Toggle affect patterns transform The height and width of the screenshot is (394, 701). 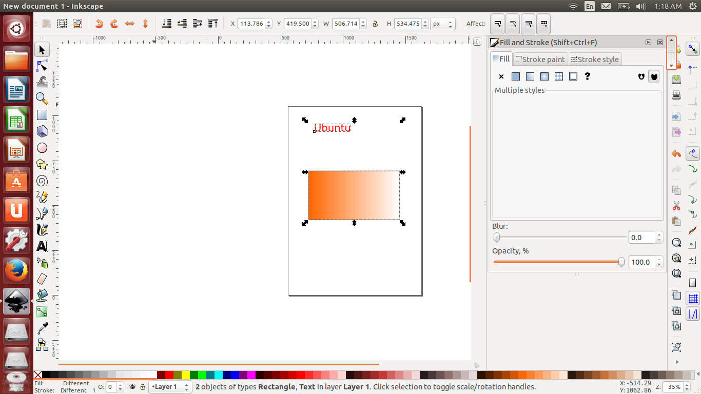click(544, 24)
